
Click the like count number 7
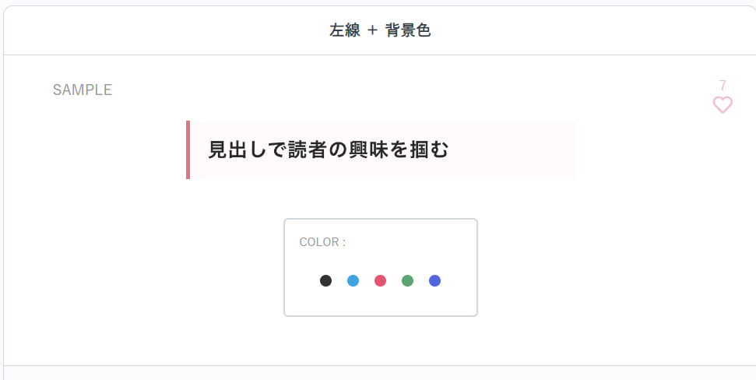tap(723, 86)
